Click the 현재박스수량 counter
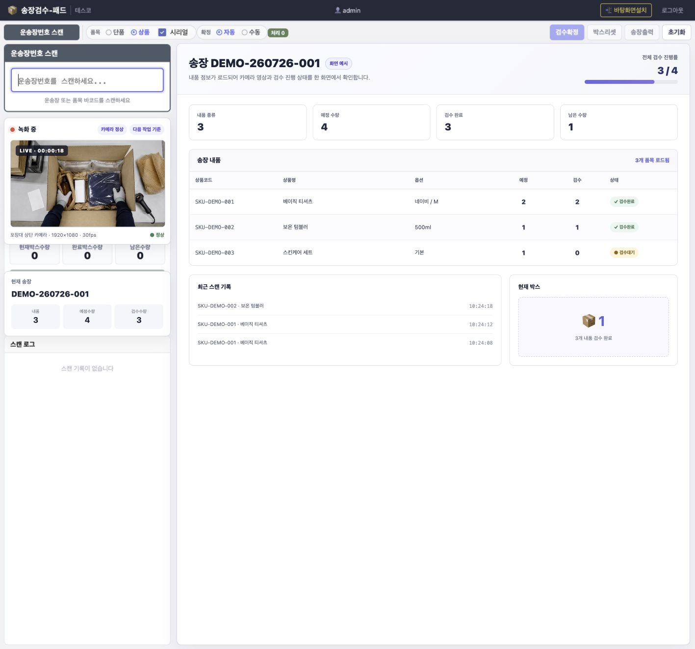This screenshot has width=695, height=649. coord(34,253)
